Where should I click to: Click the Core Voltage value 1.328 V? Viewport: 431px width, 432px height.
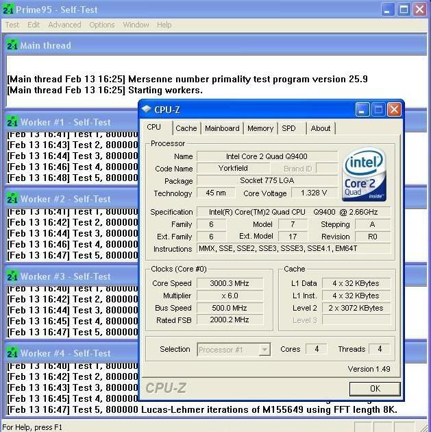pos(314,193)
